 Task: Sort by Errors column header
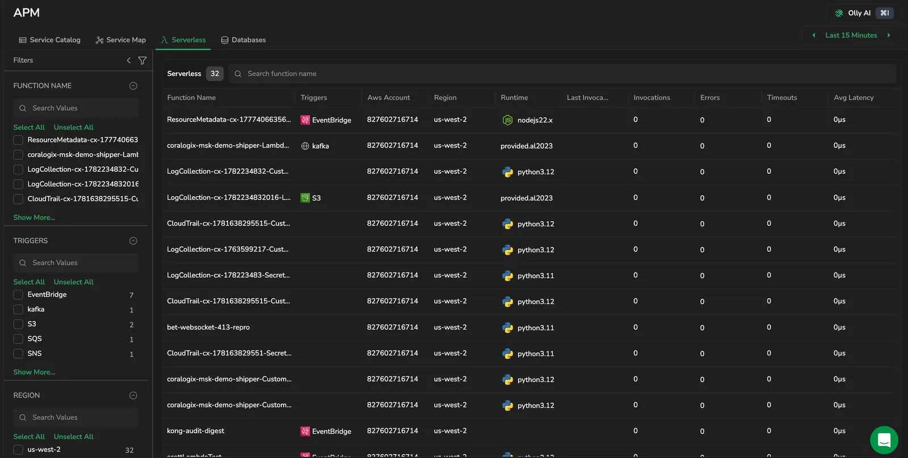710,97
